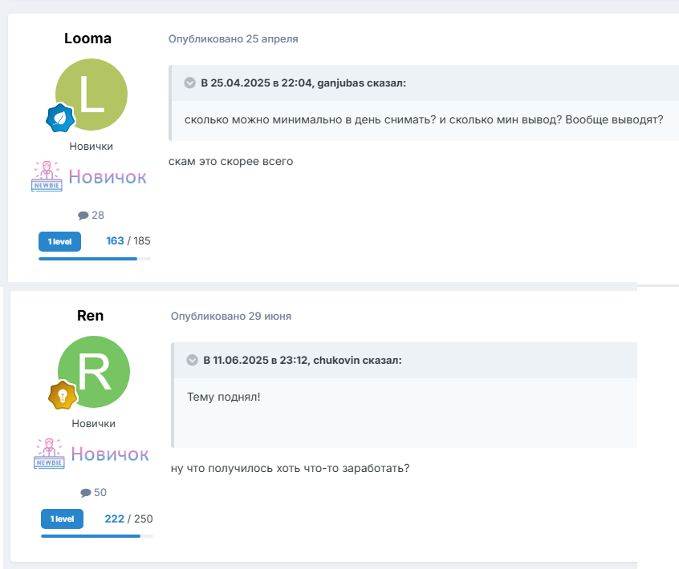Open the "Опубликовано 25 апреля" post date link
The image size is (679, 569).
click(x=233, y=38)
